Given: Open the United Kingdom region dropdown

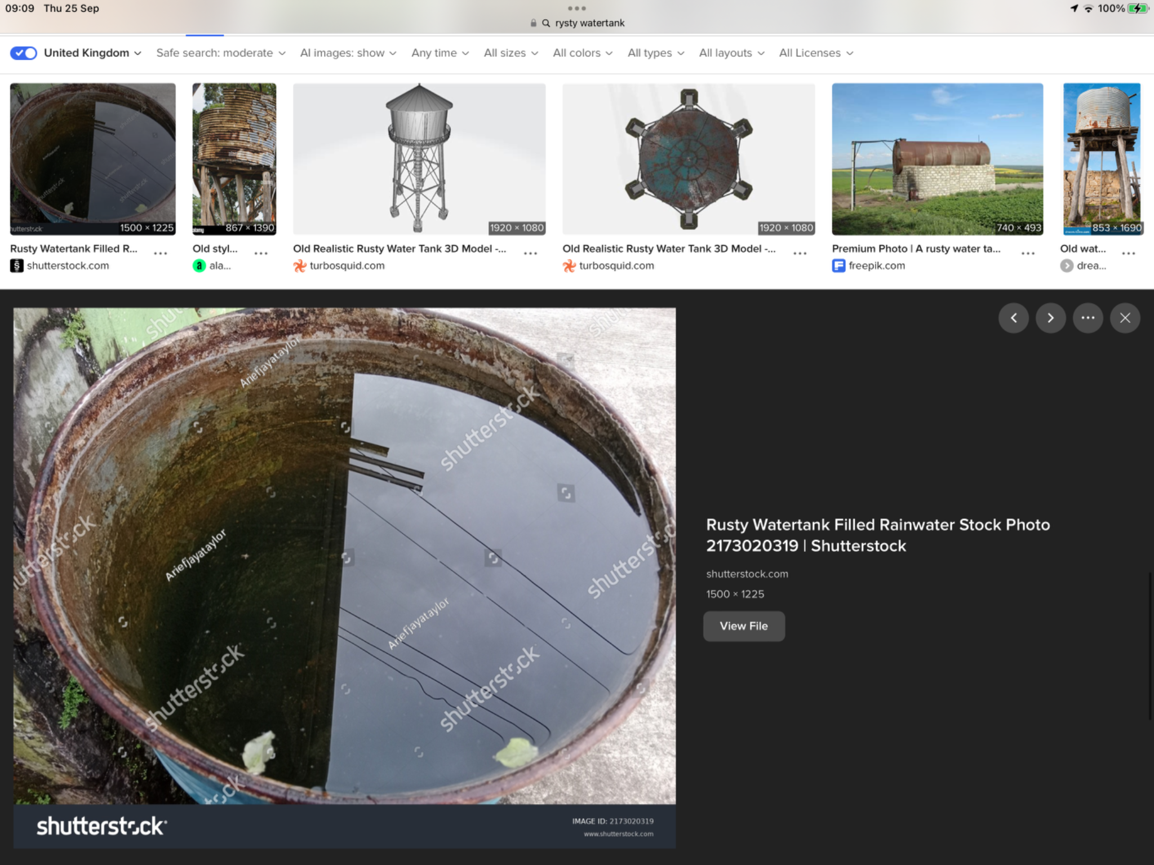Looking at the screenshot, I should [x=93, y=53].
